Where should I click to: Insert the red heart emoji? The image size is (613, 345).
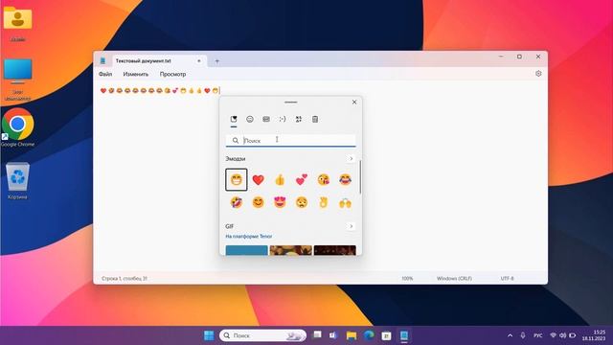[258, 179]
